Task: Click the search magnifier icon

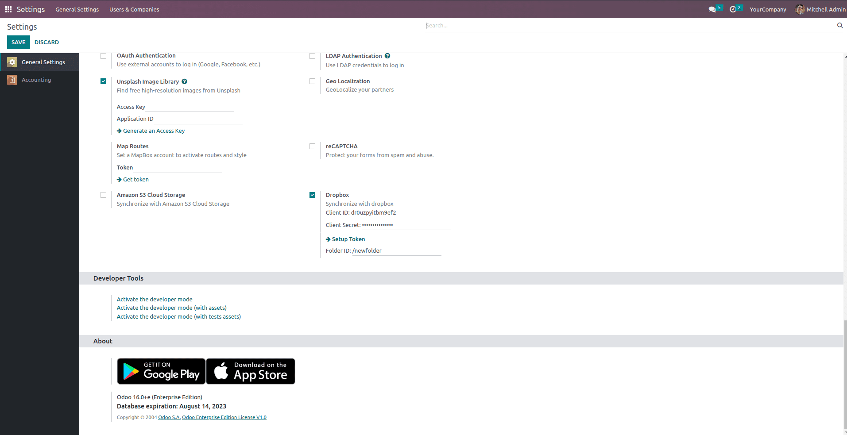Action: click(839, 25)
